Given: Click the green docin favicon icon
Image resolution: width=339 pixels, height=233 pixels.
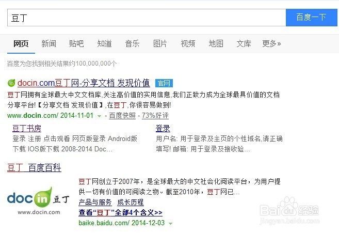Looking at the screenshot, I should click(x=11, y=83).
